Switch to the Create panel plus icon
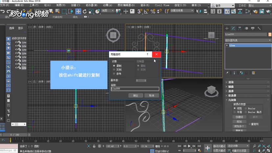Screen dimensions: 272x153 pos(227,29)
